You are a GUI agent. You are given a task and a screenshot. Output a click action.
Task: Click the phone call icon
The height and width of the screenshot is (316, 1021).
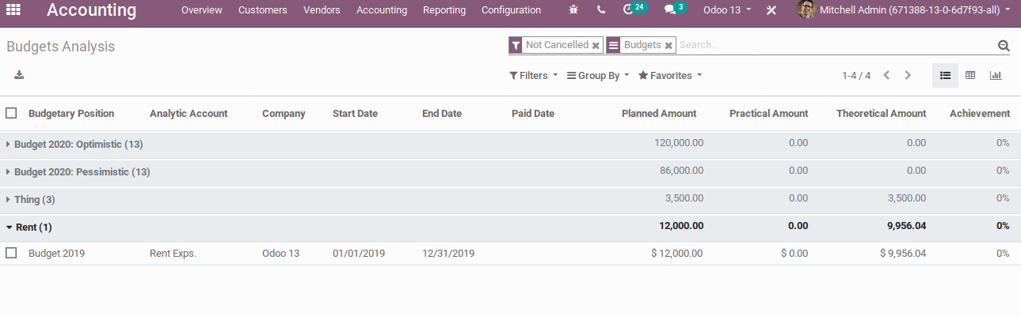coord(601,10)
